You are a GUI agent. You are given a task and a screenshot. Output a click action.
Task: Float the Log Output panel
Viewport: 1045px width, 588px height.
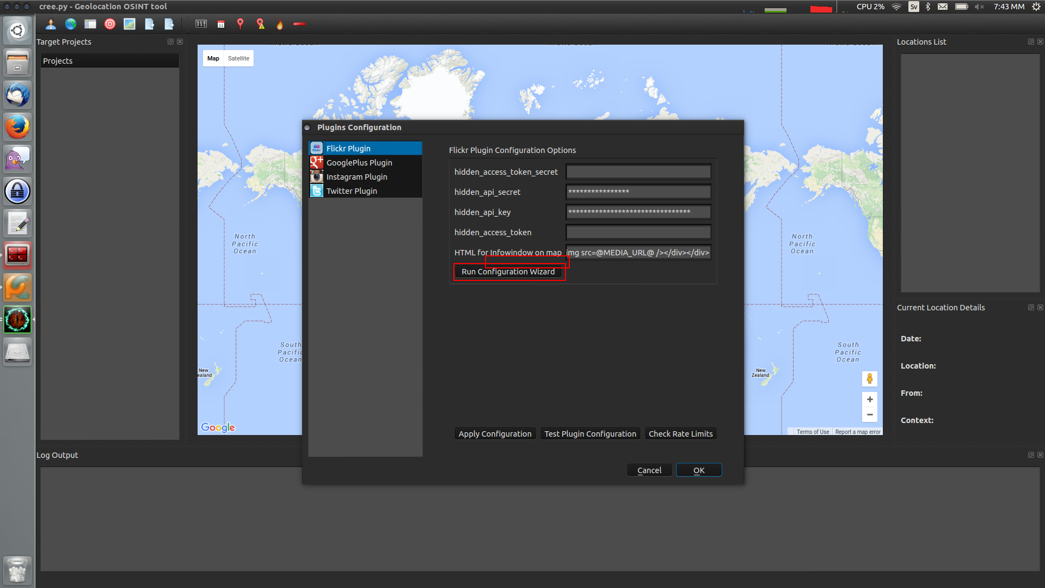click(1031, 455)
